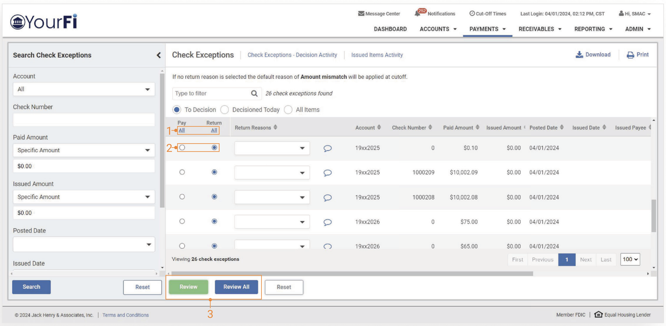Image resolution: width=666 pixels, height=326 pixels.
Task: Select the Decisioned Today radio option
Action: [224, 110]
